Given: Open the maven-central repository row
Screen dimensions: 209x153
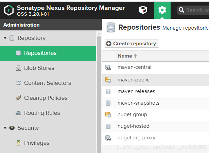Looking at the screenshot, I should click(x=155, y=67).
